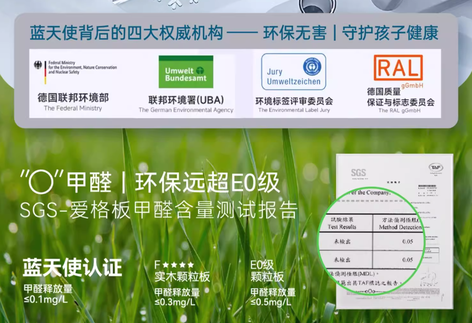The width and height of the screenshot is (472, 323).
Task: Click the label 保证与标志委员会
Action: [401, 103]
